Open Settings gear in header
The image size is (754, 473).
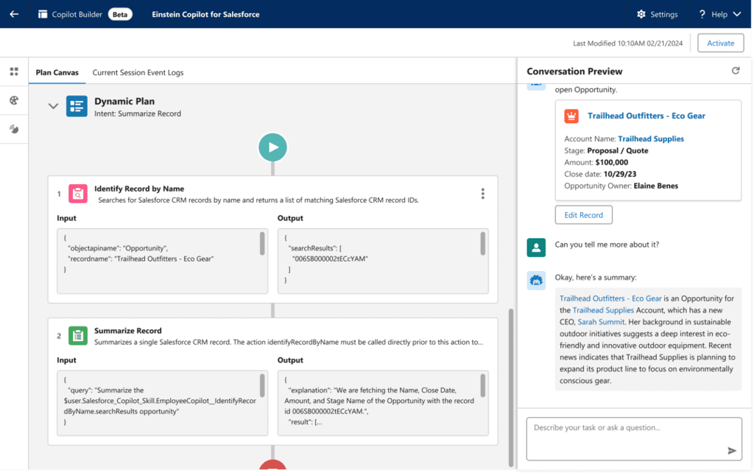(641, 15)
